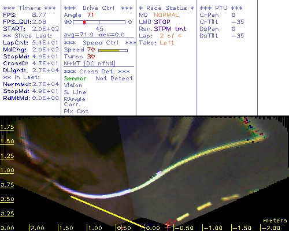
Task: Click the middle yellow dashed lane marking
Action: tap(204, 206)
